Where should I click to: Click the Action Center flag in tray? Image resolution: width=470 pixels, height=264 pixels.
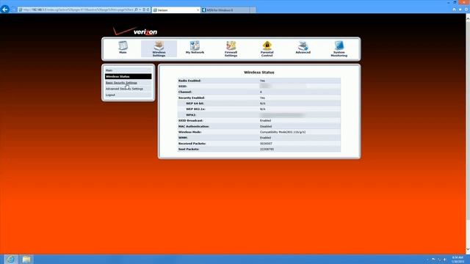pyautogui.click(x=433, y=260)
